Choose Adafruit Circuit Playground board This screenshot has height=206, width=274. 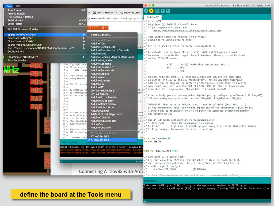coord(112,114)
